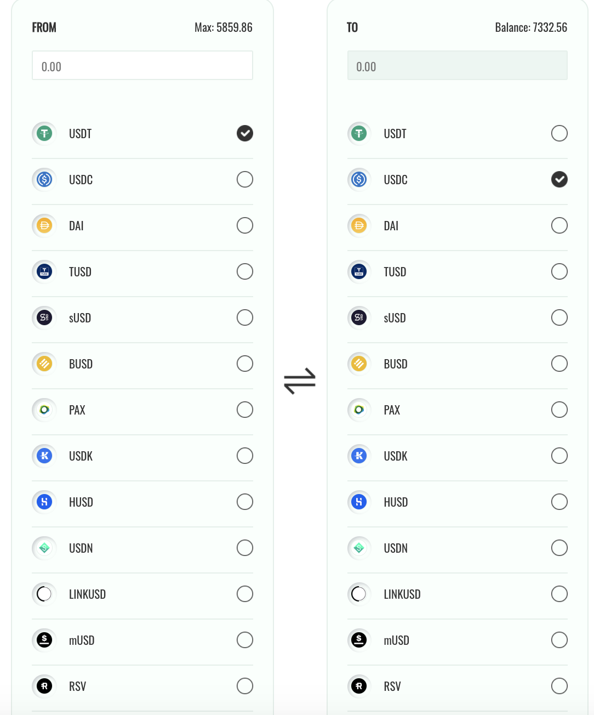Select DAI radio button in TO column

(x=559, y=225)
